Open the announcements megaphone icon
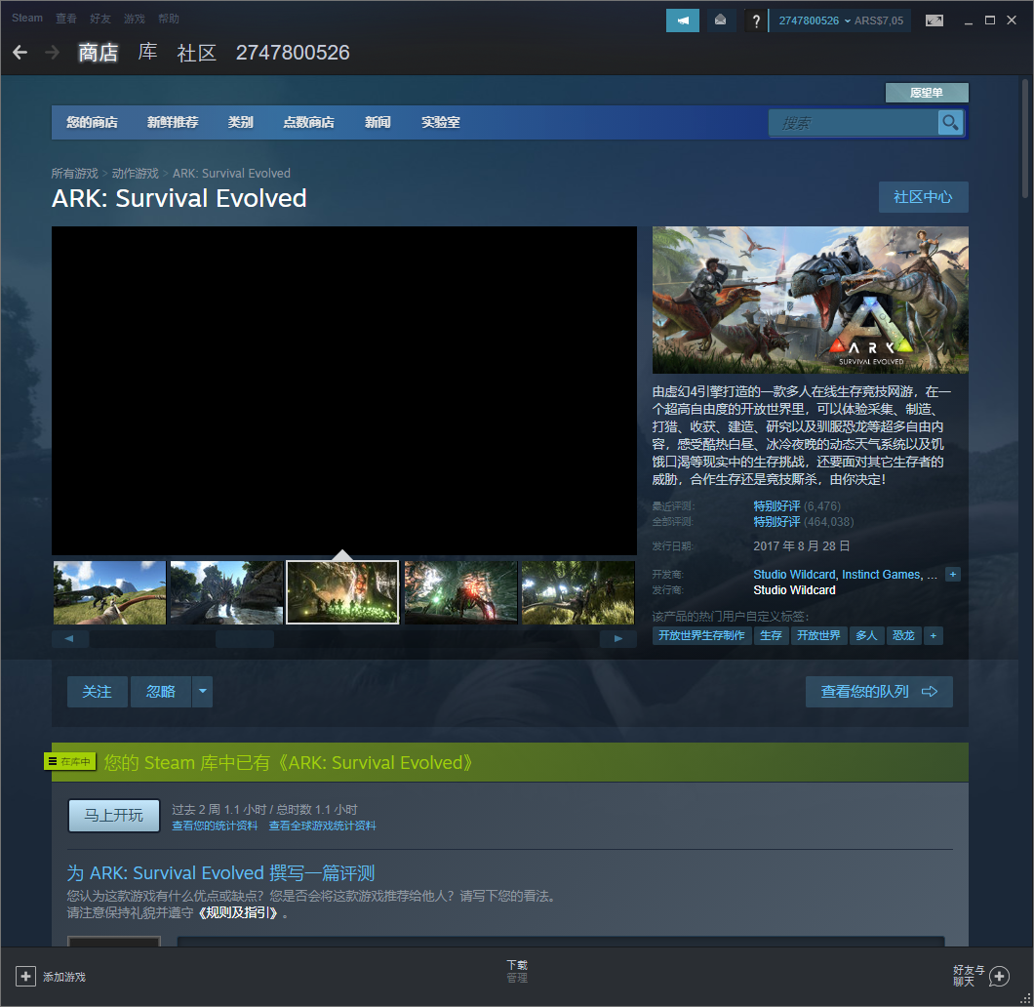 (x=683, y=20)
